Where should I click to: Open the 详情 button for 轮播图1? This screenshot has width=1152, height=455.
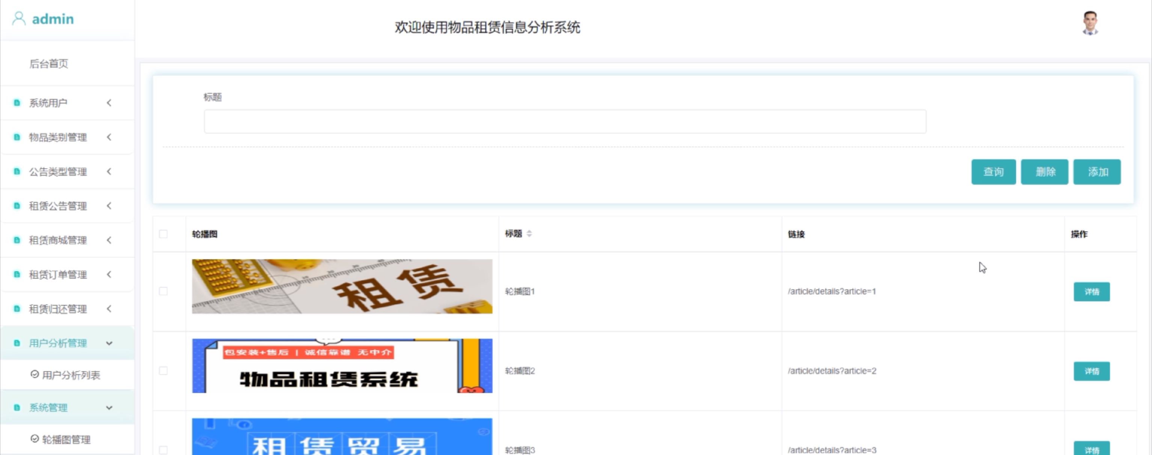pos(1091,292)
